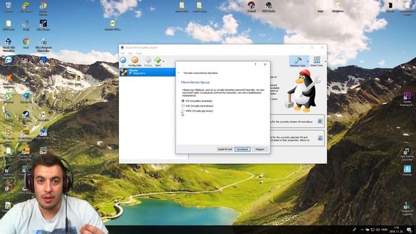Click the upper tool icon in VirtualBox's right-hand pane

click(x=320, y=122)
